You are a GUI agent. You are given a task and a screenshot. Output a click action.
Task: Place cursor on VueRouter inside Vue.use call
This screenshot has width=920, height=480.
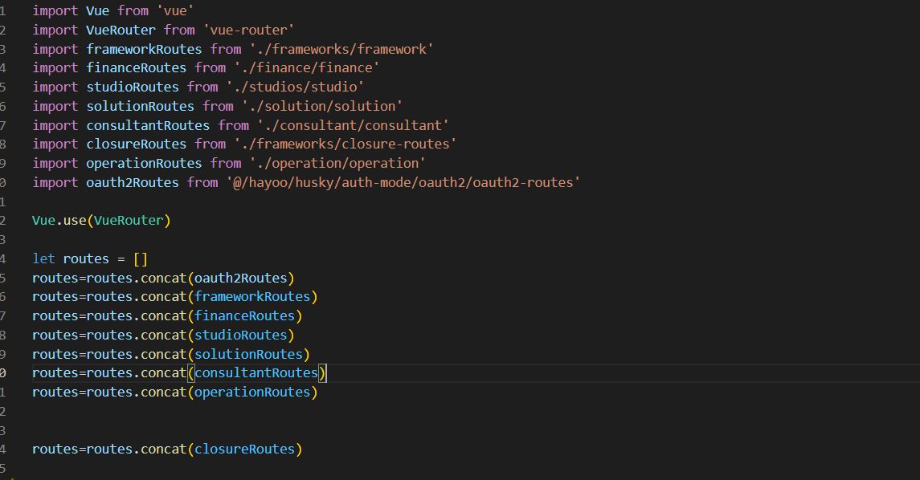coord(129,221)
